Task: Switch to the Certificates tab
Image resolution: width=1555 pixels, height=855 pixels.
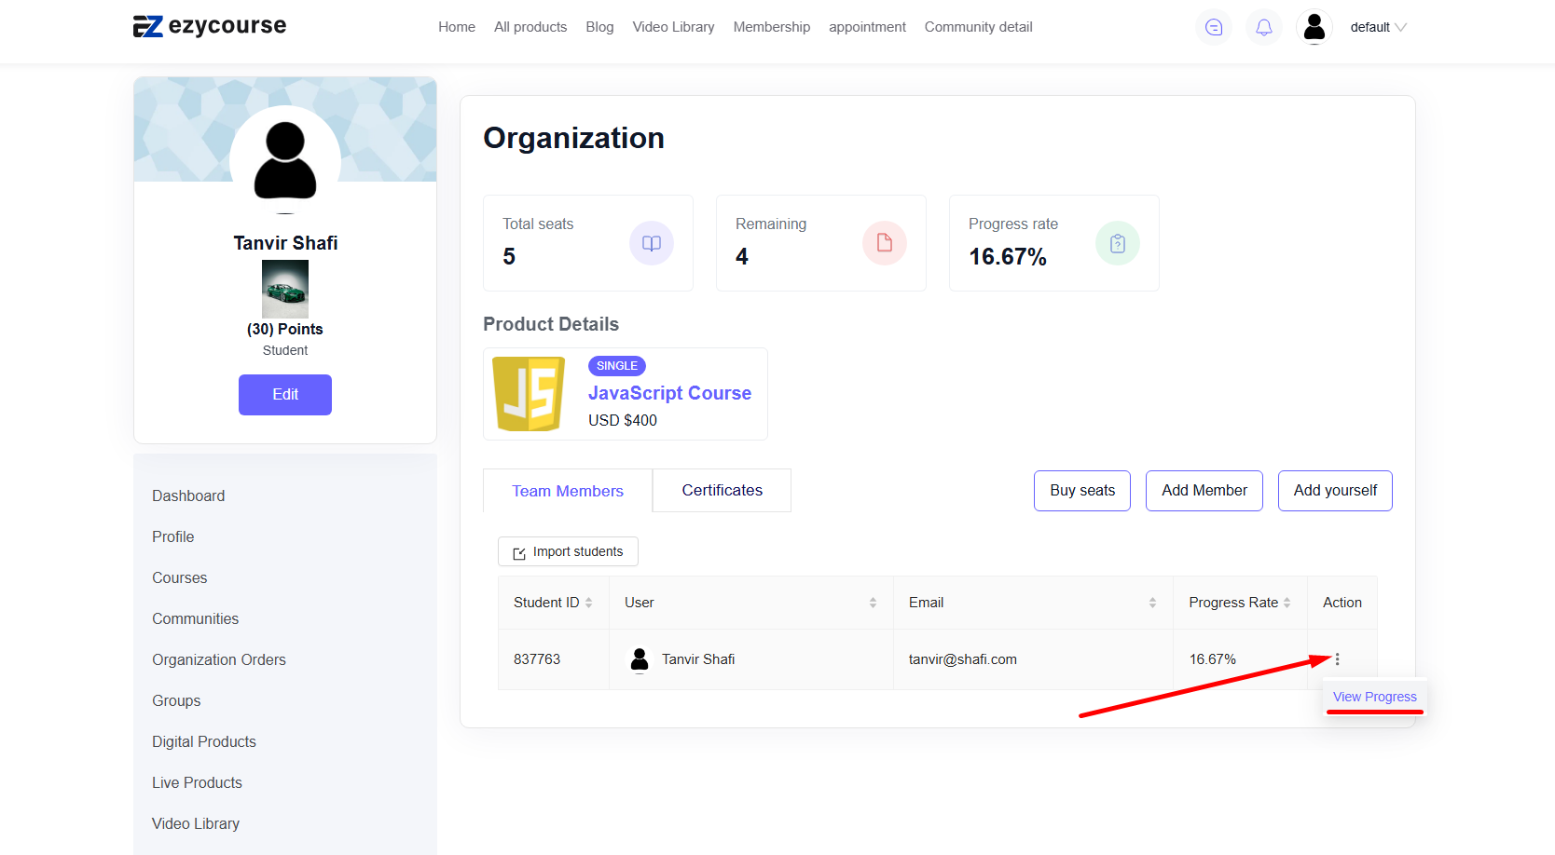Action: point(722,491)
